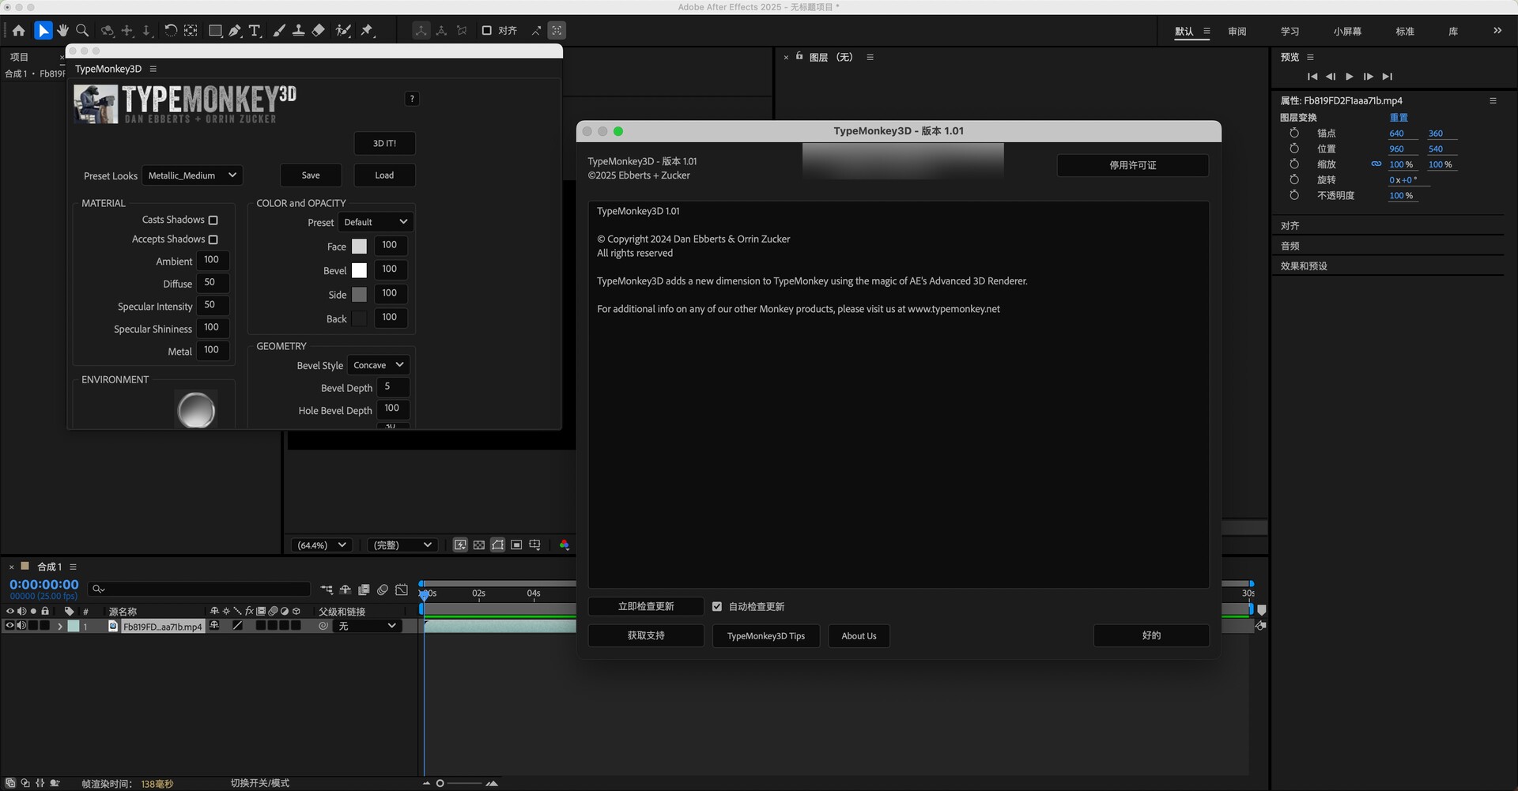This screenshot has width=1518, height=791.
Task: Open the 完整 resolution dropdown
Action: tap(402, 545)
